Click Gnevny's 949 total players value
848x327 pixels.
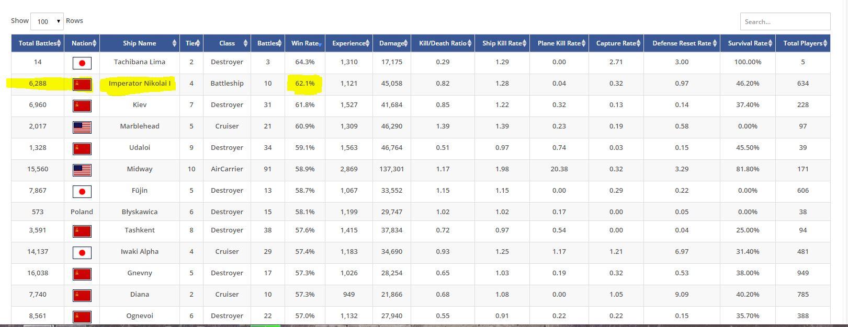[x=803, y=273]
